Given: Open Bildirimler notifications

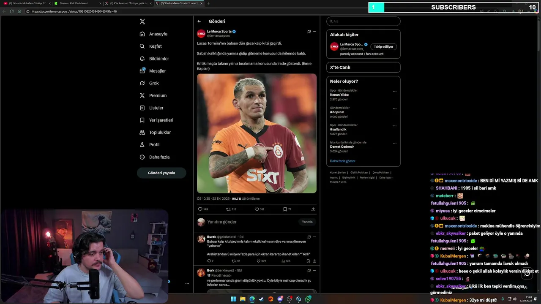Looking at the screenshot, I should tap(154, 59).
